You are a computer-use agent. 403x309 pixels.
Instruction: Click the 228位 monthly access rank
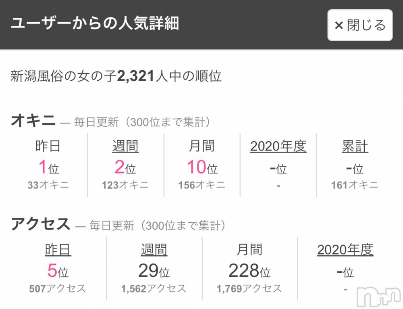click(x=249, y=271)
